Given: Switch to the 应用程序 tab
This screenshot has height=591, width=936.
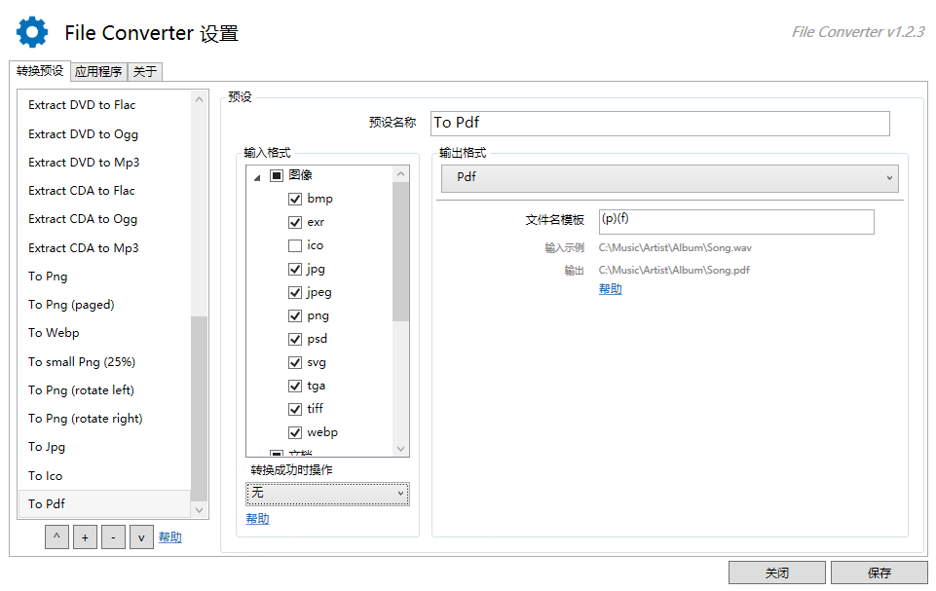Looking at the screenshot, I should click(x=98, y=72).
